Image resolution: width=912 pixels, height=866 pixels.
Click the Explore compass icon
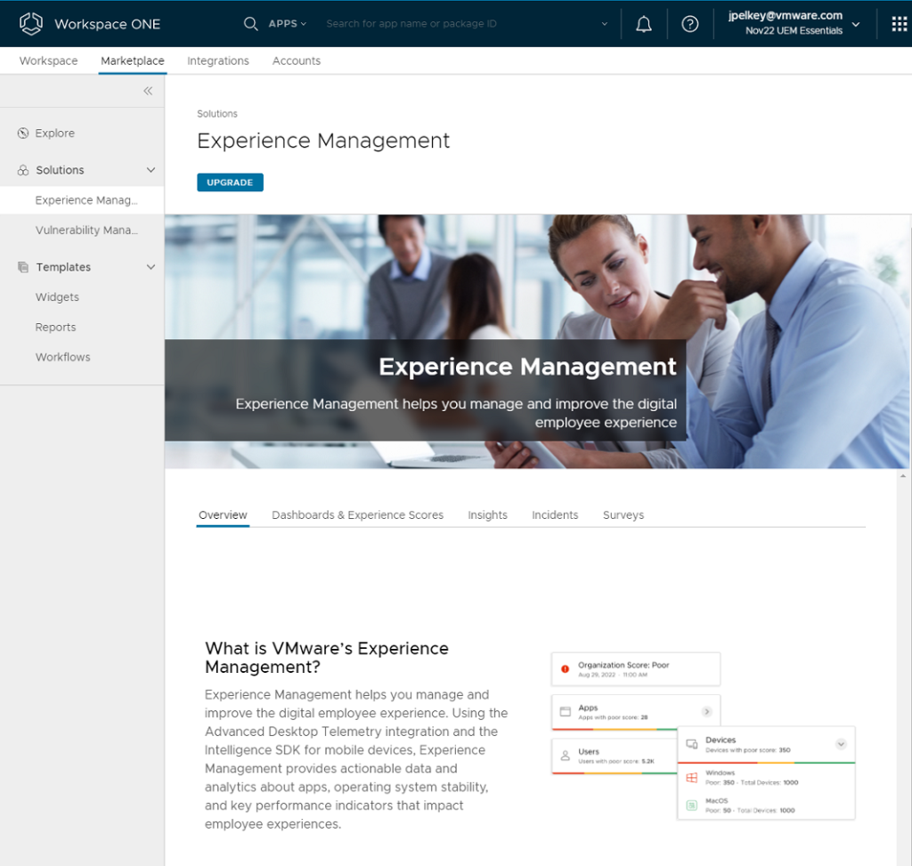pyautogui.click(x=22, y=134)
